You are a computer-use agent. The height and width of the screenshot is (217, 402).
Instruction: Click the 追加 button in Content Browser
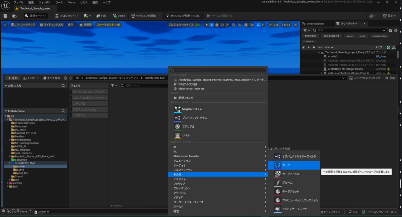tap(12, 78)
